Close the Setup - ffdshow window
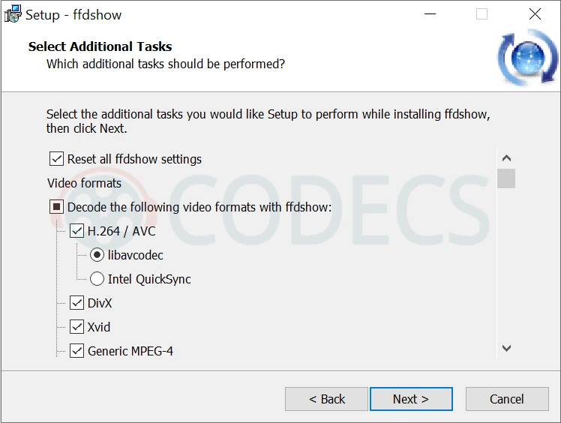This screenshot has width=561, height=423. coord(535,14)
